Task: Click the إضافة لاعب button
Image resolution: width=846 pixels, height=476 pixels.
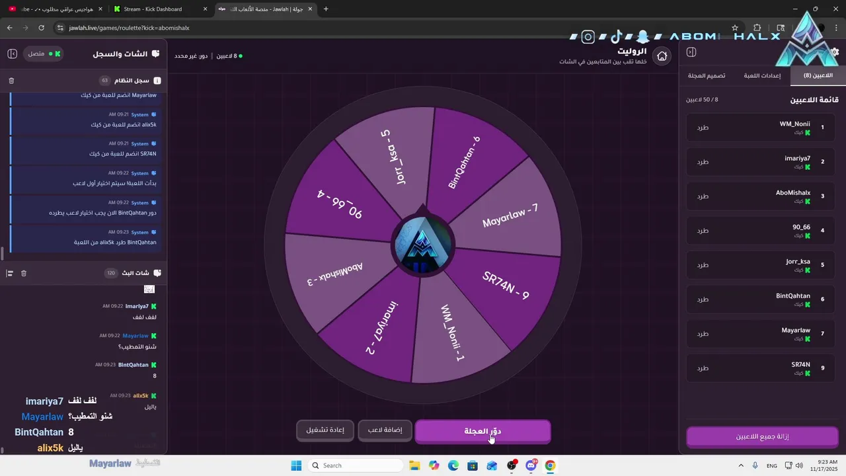Action: pos(385,430)
